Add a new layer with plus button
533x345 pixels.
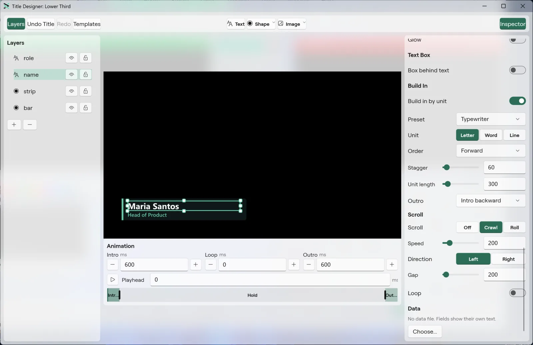coord(14,125)
